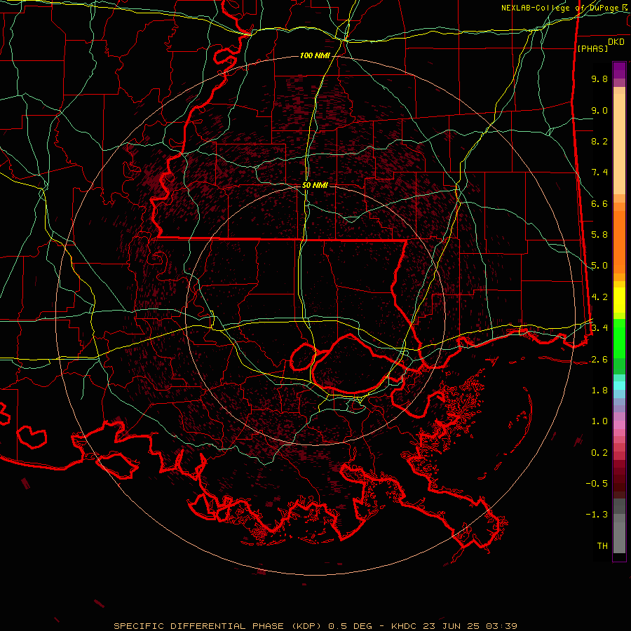Click the 23 JUN 25 03:39 timestamp
The height and width of the screenshot is (631, 631).
point(470,626)
